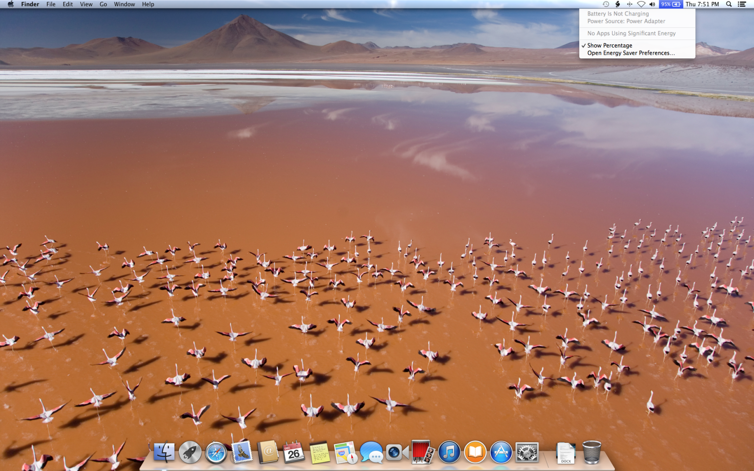Open iBooks in the Dock

[x=475, y=453]
